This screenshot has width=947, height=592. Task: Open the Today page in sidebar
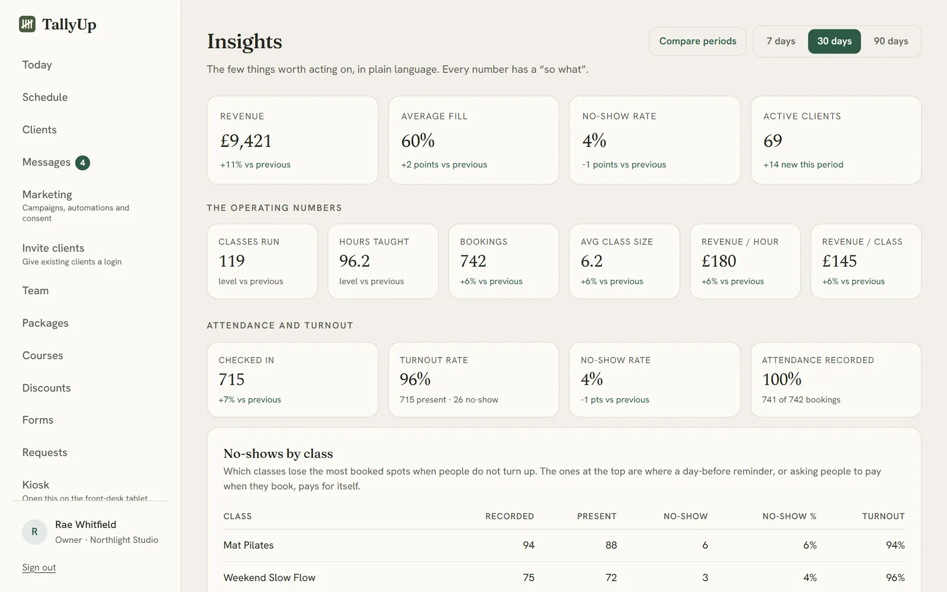[x=37, y=65]
